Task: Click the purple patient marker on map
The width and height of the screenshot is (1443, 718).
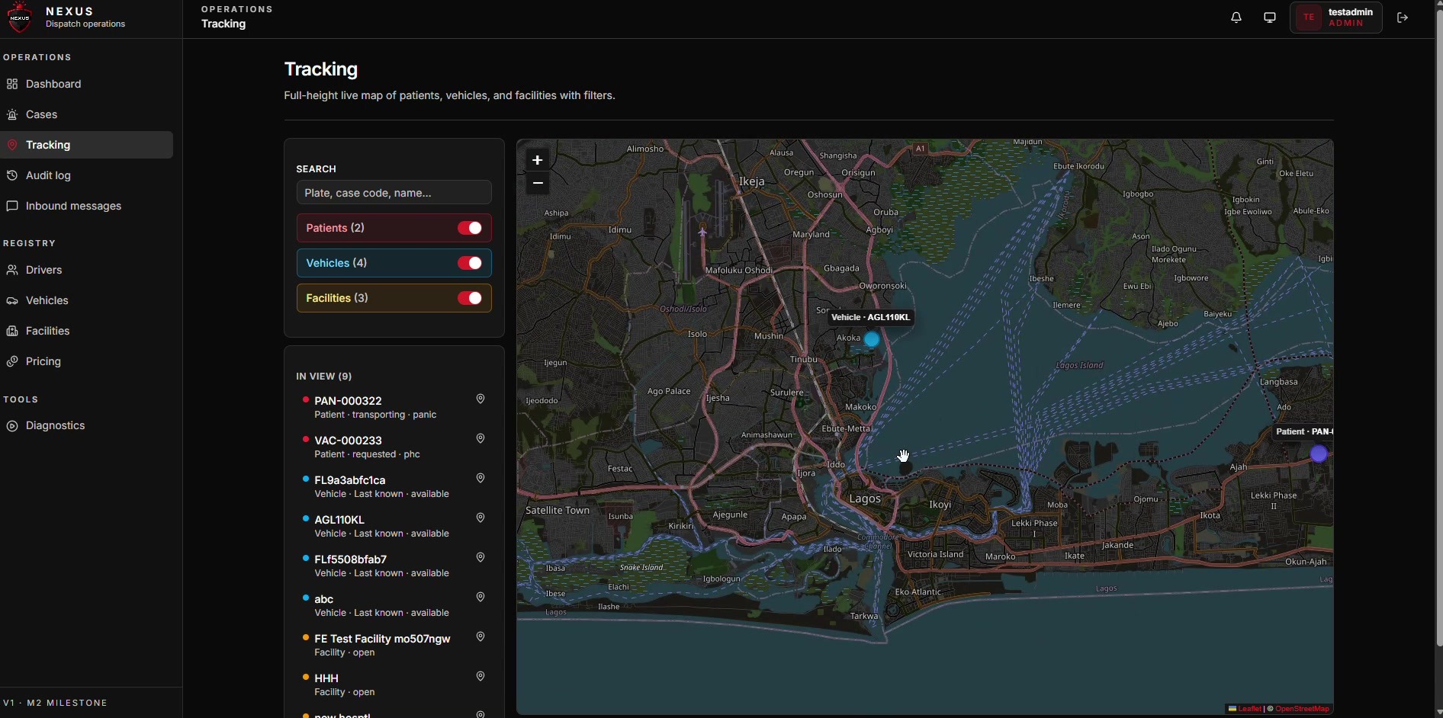Action: pyautogui.click(x=1320, y=454)
